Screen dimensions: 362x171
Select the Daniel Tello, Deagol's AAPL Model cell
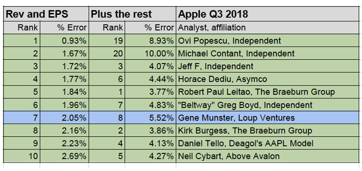click(x=268, y=144)
